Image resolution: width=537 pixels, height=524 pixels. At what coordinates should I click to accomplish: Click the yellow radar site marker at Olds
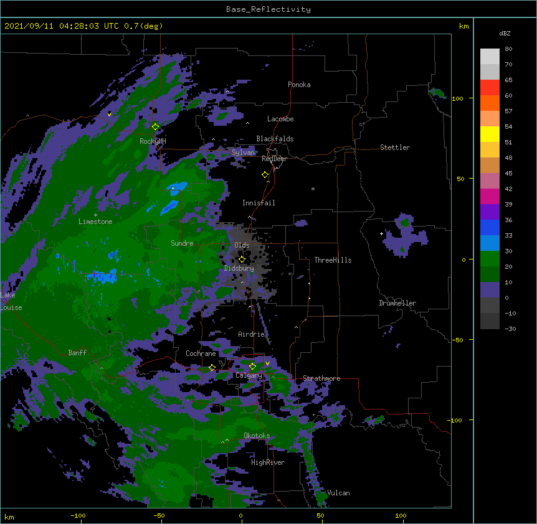[242, 260]
